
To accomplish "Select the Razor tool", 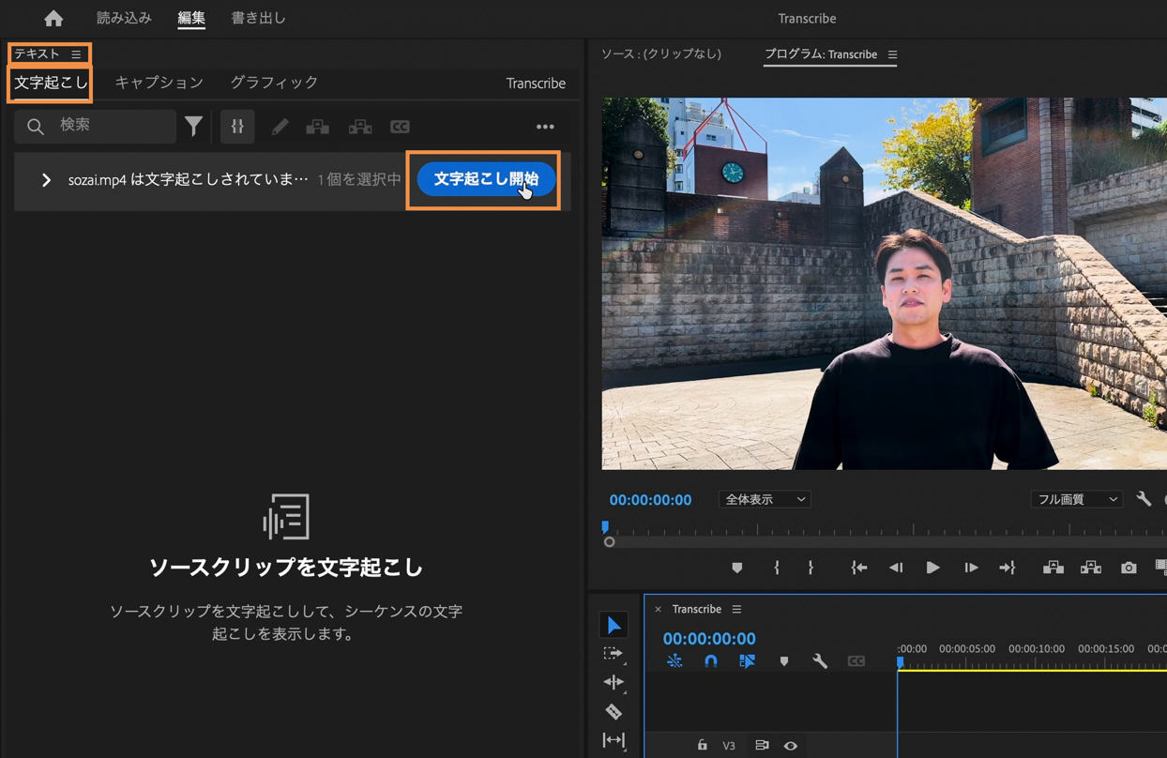I will [x=614, y=711].
